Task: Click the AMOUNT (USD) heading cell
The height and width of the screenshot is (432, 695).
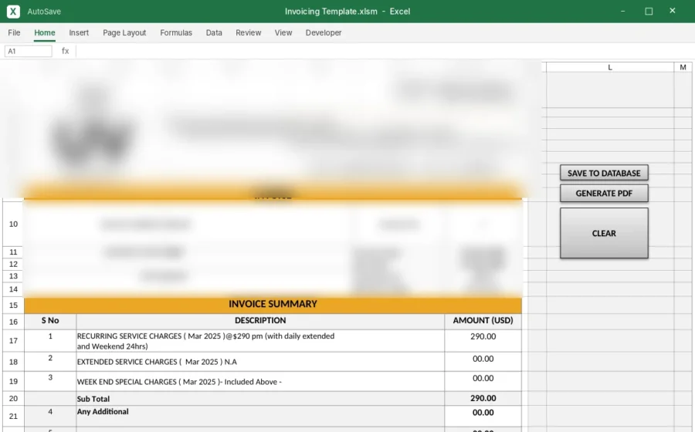Action: click(483, 321)
